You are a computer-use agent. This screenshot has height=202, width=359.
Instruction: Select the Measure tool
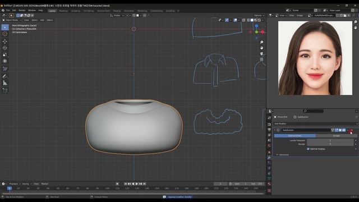coord(5,83)
